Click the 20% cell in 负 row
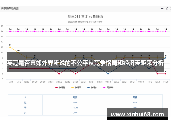 pos(75,113)
